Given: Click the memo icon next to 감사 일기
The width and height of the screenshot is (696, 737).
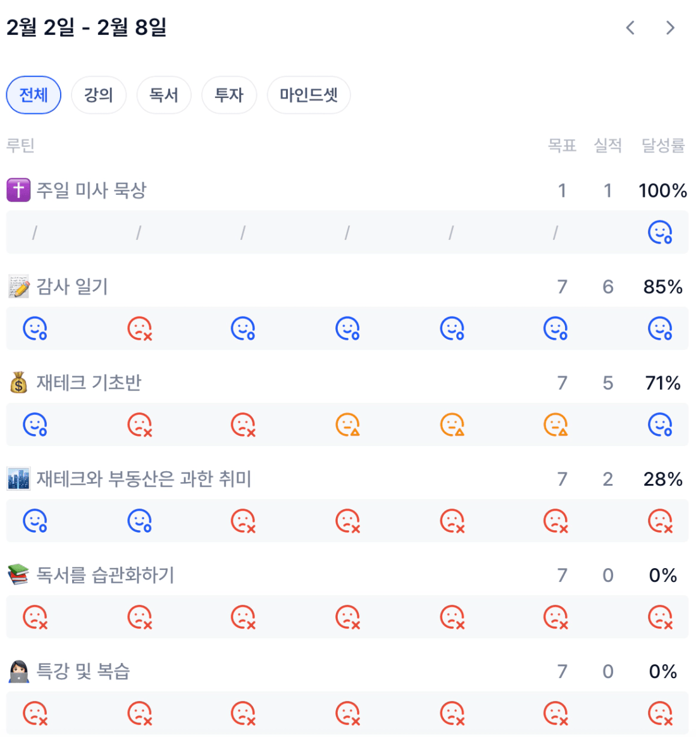Looking at the screenshot, I should click(18, 287).
